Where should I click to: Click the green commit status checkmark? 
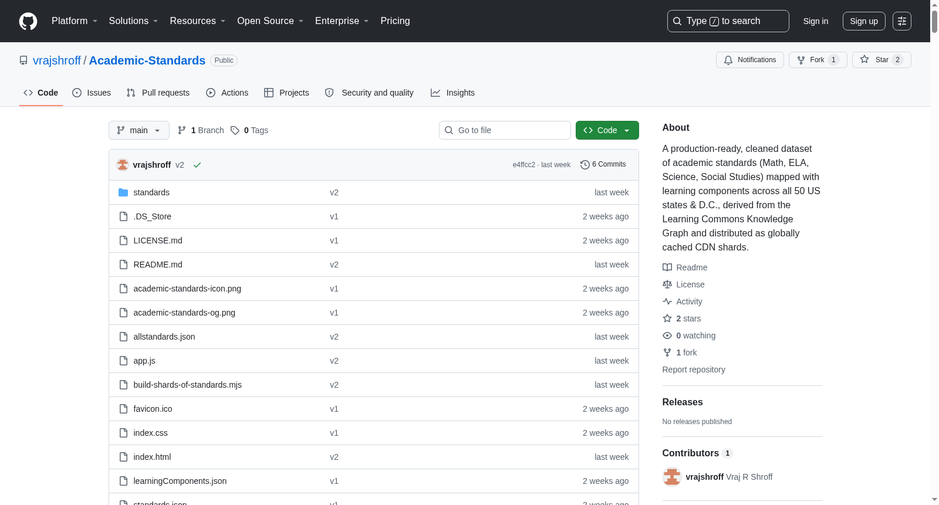pos(197,165)
